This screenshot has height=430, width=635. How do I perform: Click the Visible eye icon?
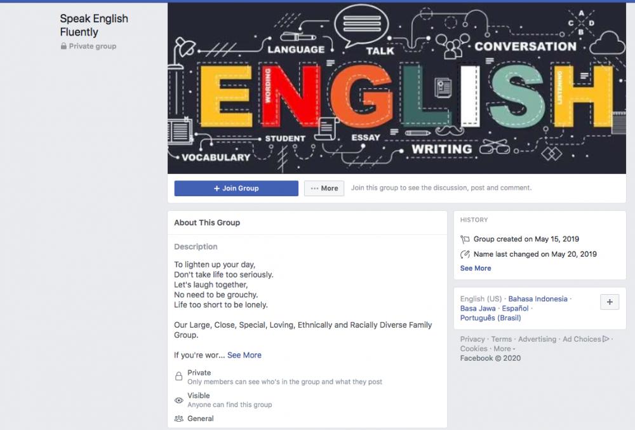(x=178, y=400)
